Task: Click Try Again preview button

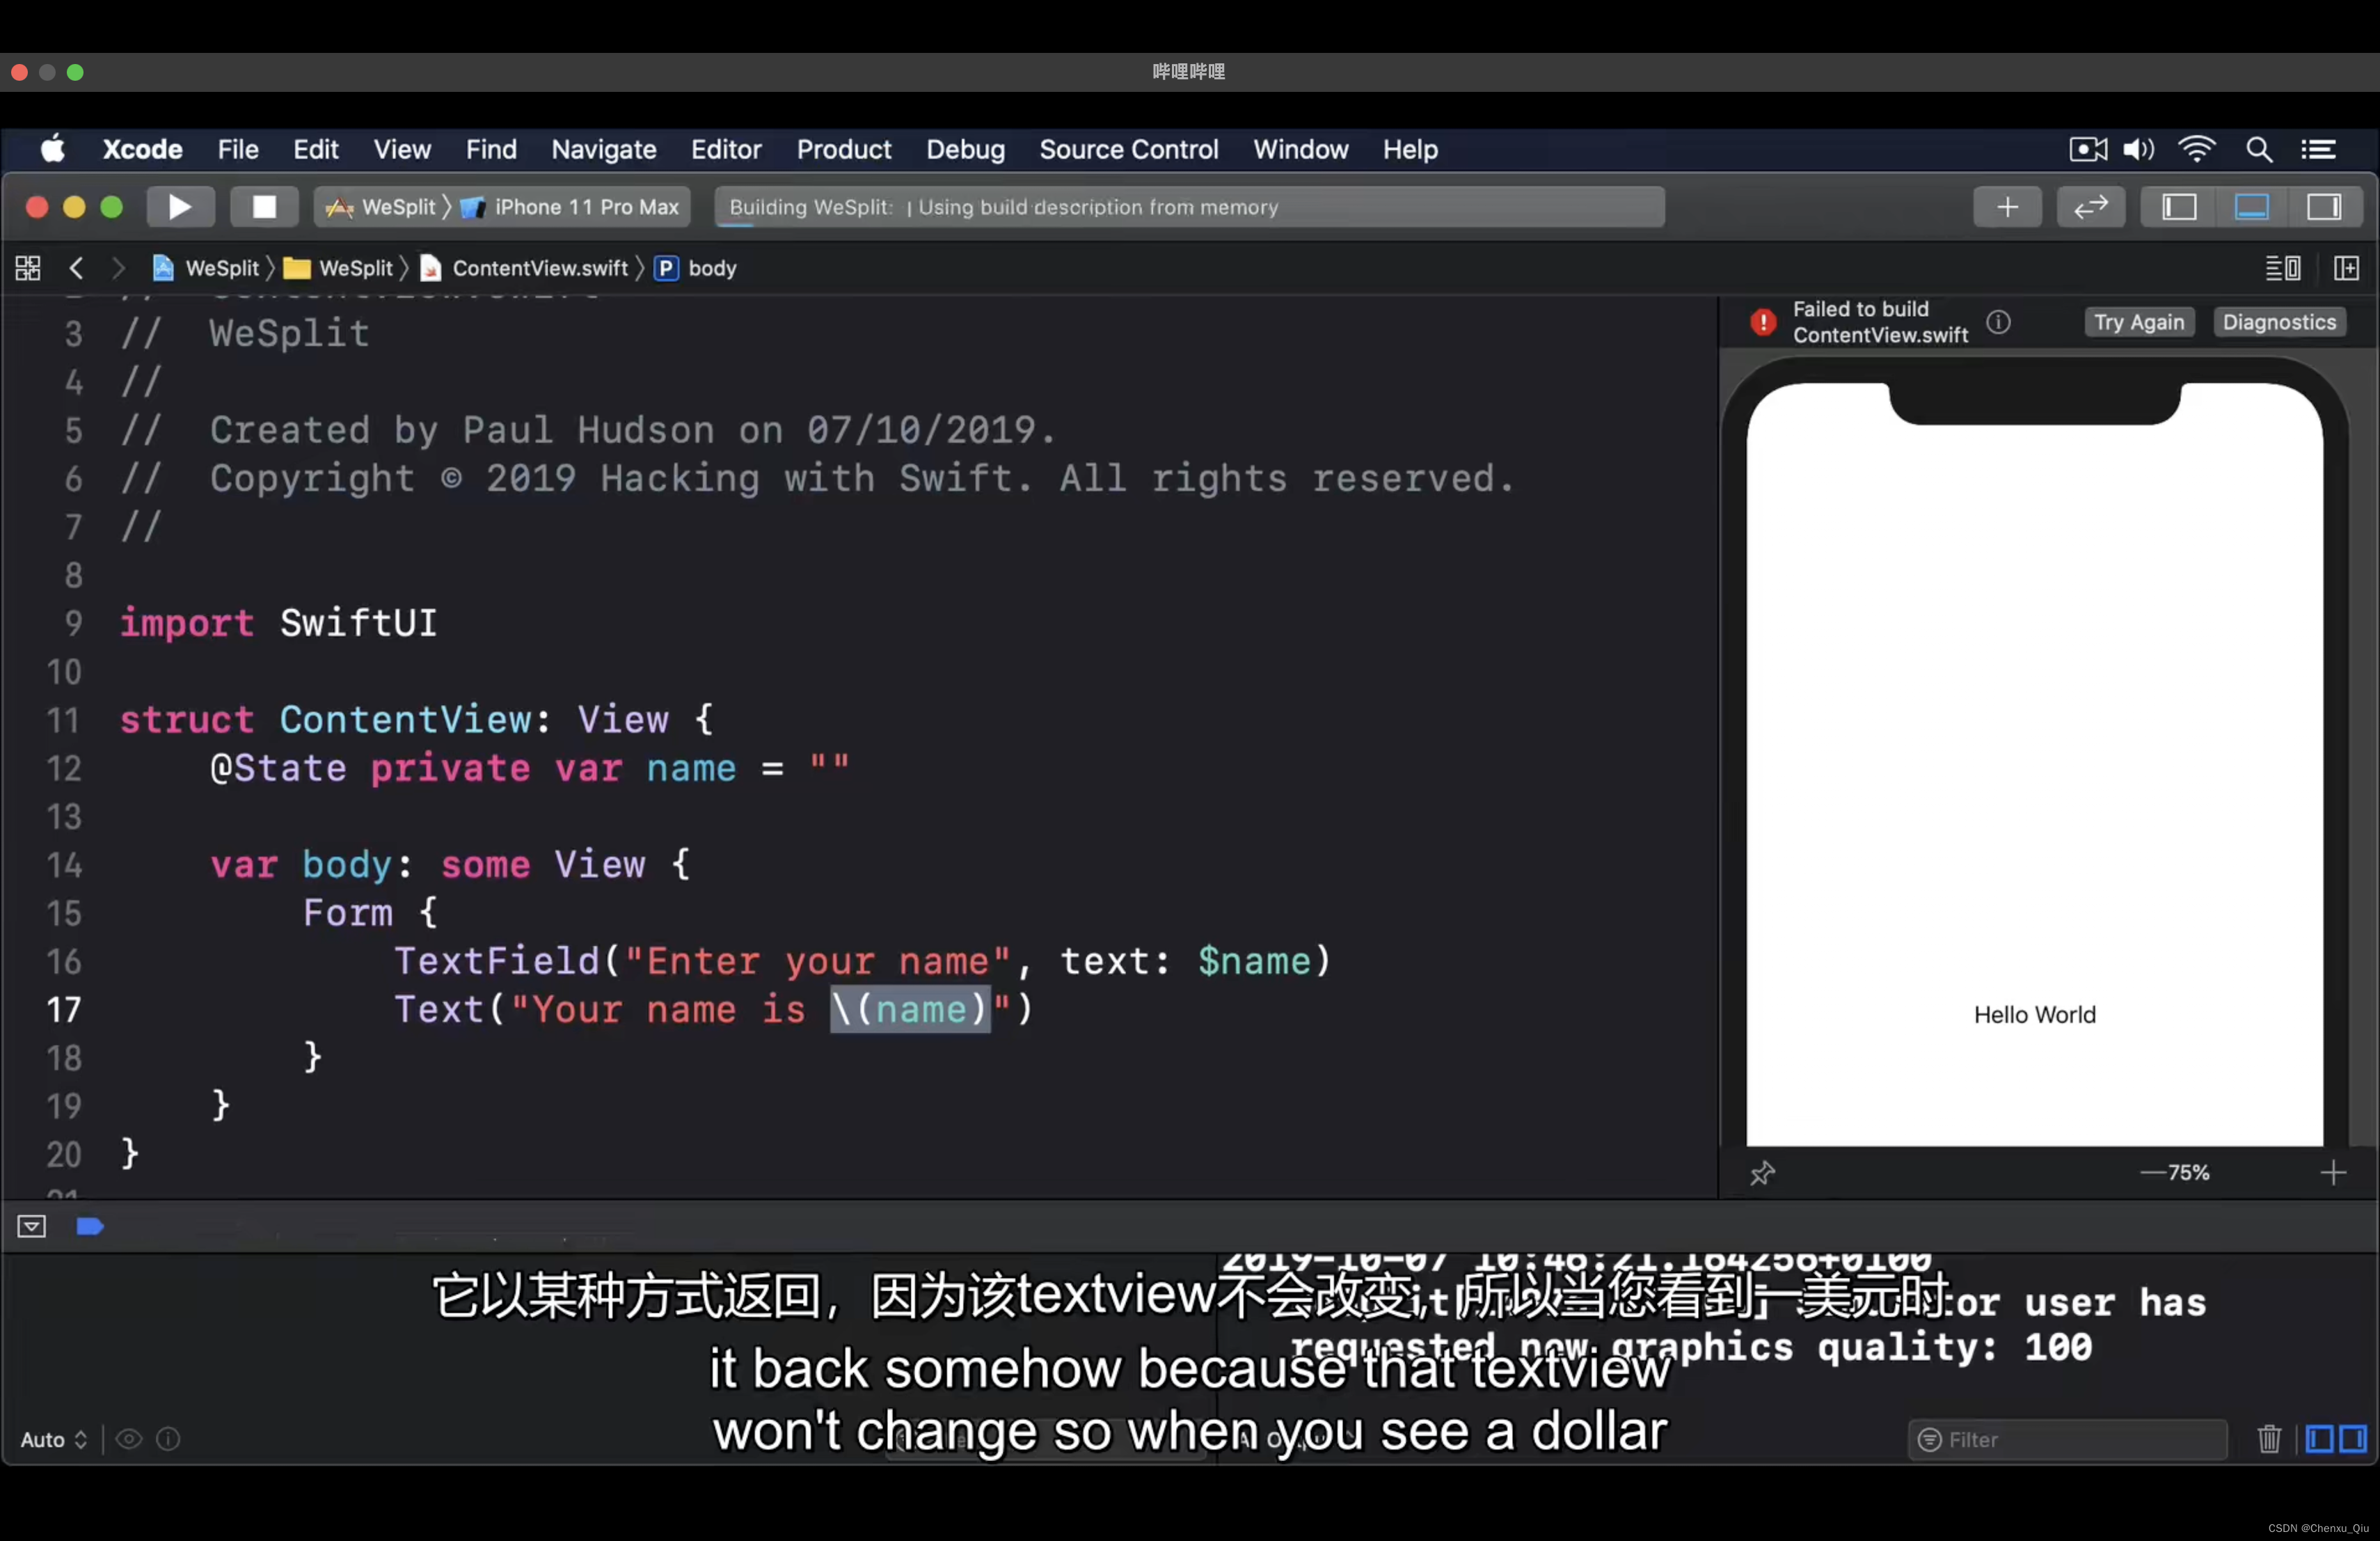Action: click(x=2138, y=322)
